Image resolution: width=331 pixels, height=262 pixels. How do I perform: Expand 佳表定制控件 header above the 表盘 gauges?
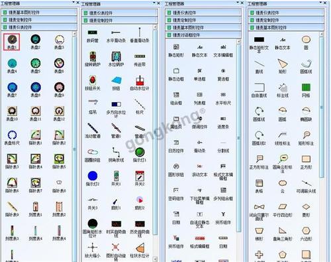tap(39, 20)
